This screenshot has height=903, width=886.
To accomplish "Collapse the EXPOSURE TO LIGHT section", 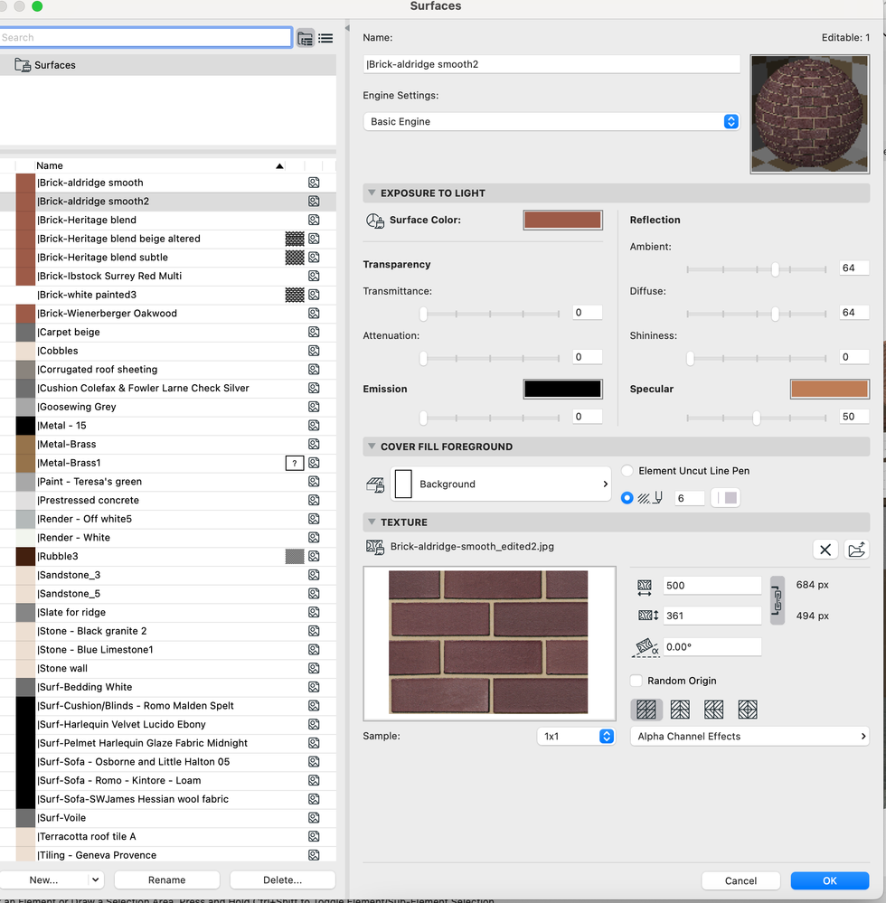I will click(x=372, y=193).
